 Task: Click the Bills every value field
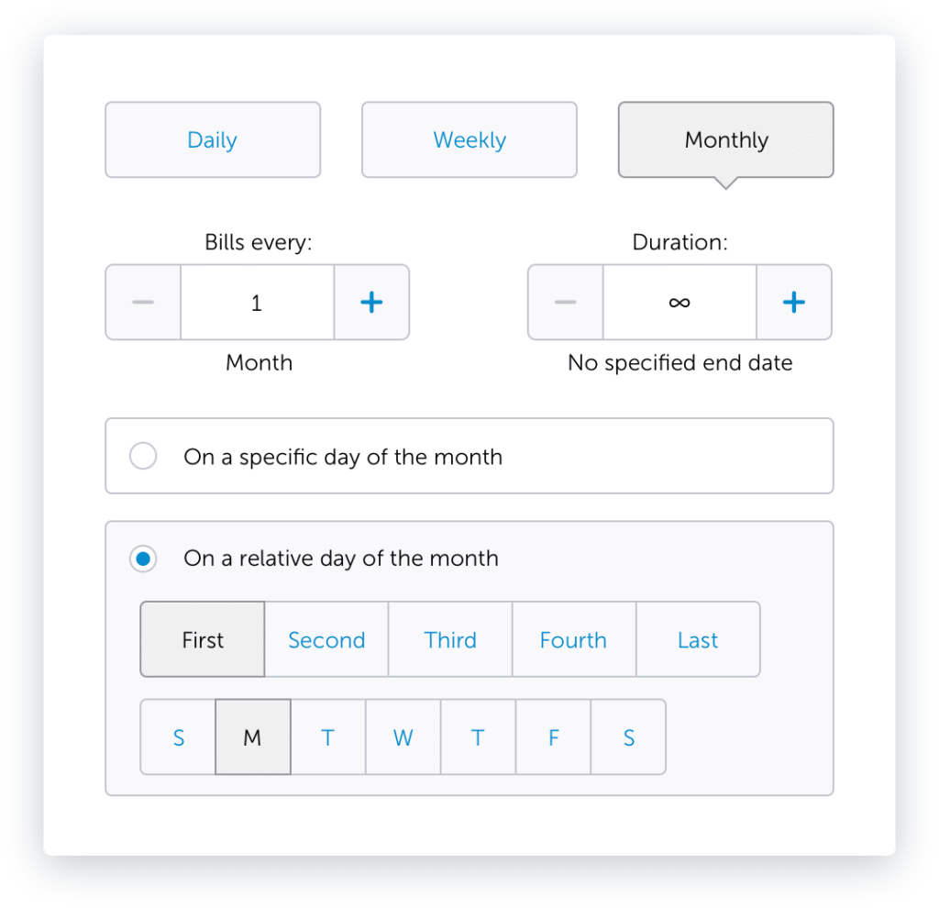[257, 303]
